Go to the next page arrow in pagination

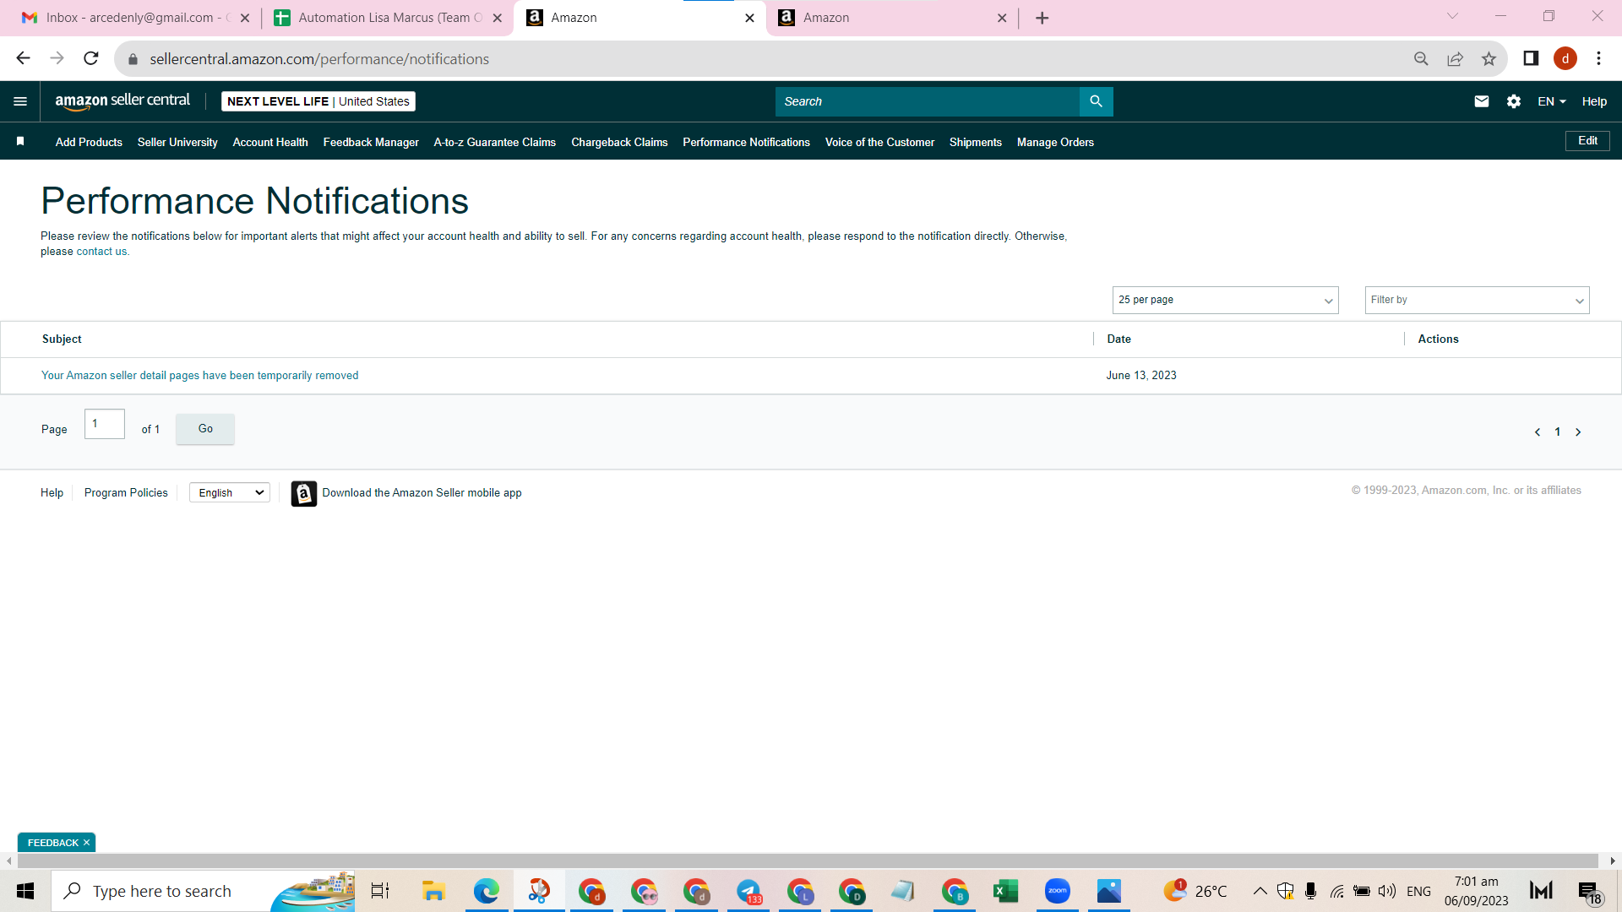pos(1578,432)
